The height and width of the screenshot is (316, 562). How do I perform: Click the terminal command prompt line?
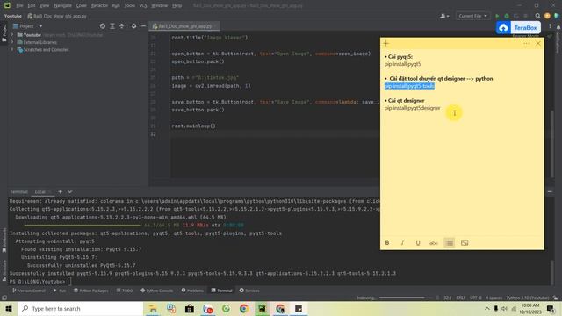pyautogui.click(x=40, y=282)
